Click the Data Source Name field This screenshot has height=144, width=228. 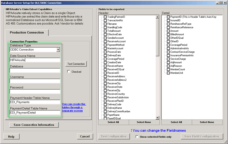click(x=35, y=60)
